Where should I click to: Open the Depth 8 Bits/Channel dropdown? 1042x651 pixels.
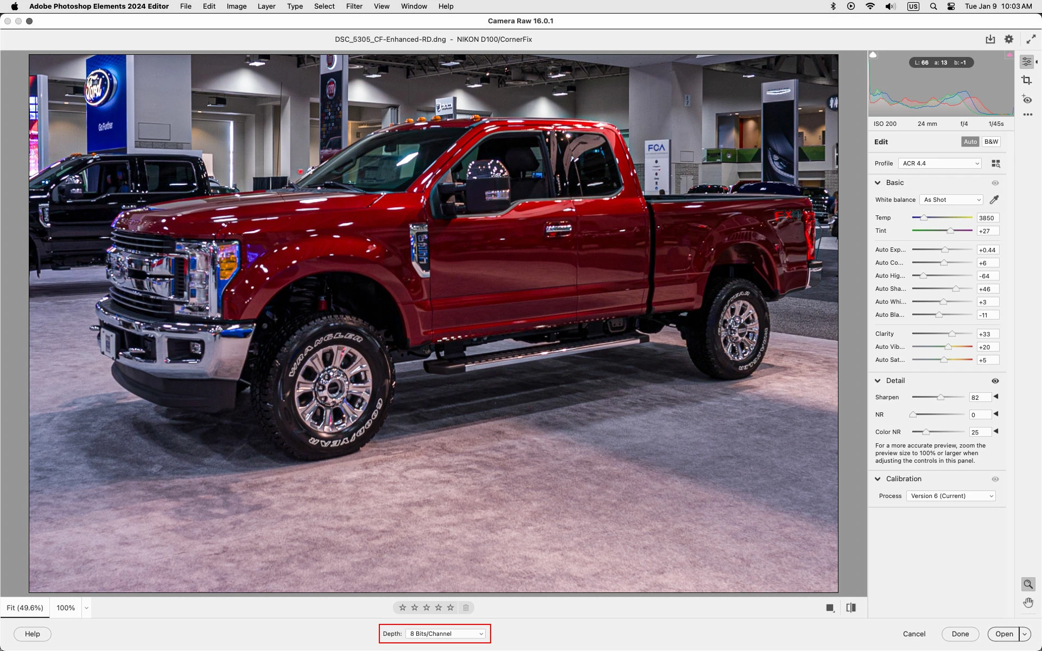446,634
